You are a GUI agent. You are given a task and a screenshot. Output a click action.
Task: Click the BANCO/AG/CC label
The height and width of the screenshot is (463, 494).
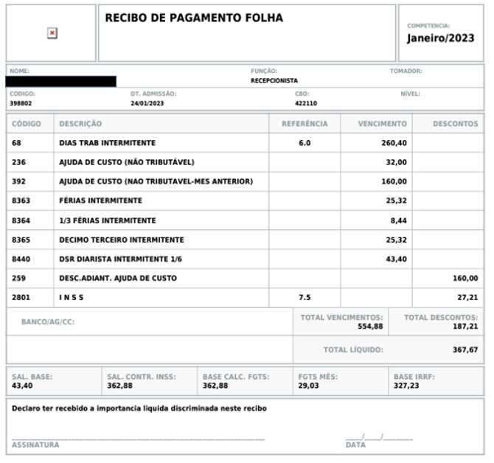(48, 322)
